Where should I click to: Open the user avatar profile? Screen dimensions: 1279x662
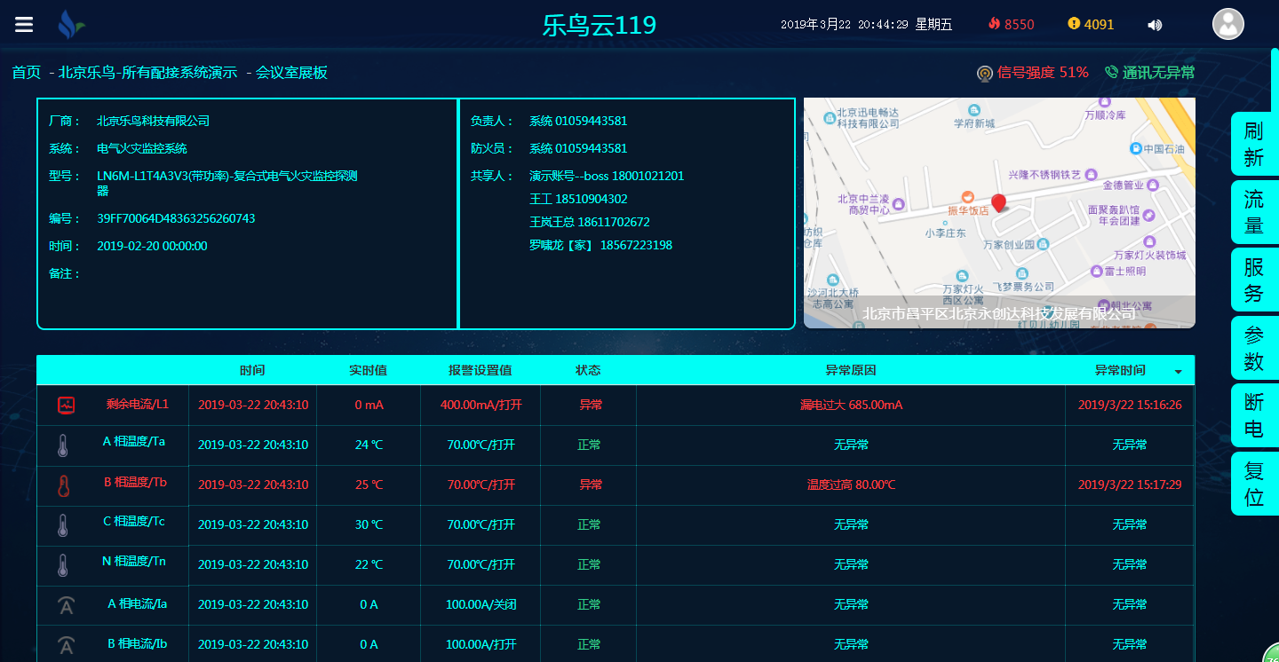1228,24
